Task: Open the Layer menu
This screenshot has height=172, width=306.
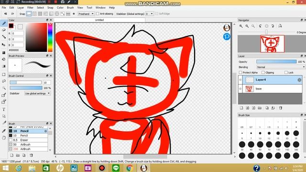Action: 21,8
